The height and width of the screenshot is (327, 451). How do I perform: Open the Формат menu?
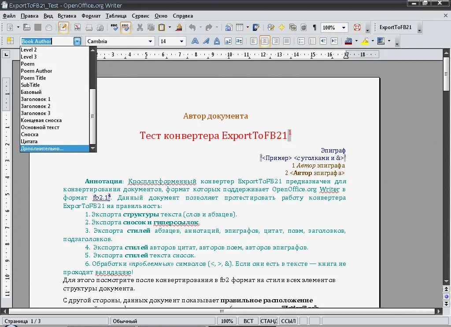click(x=91, y=16)
